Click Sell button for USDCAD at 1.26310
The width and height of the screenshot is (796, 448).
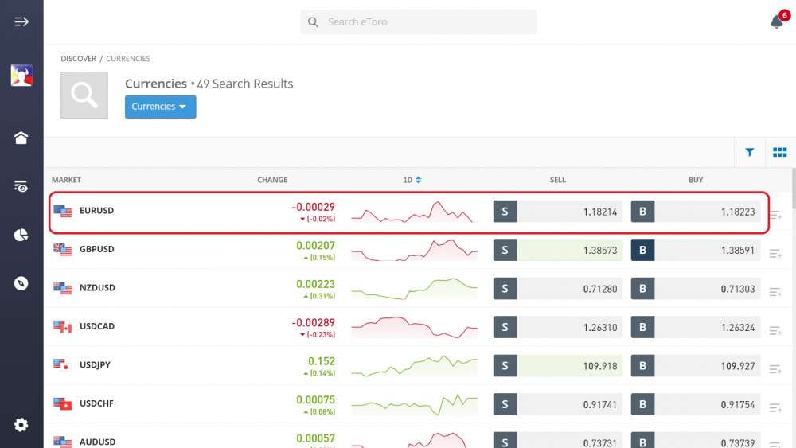(558, 327)
